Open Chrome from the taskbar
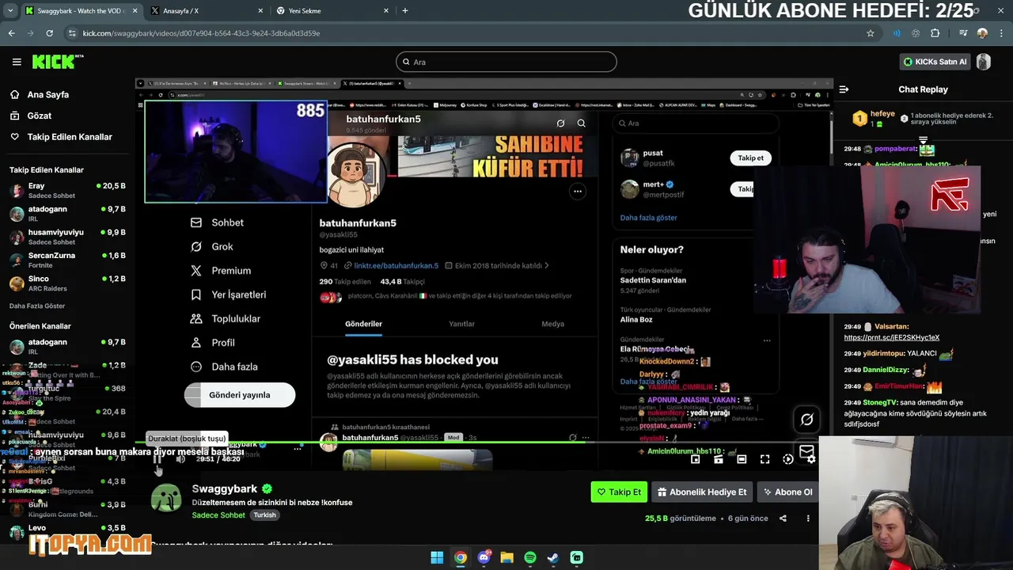Viewport: 1013px width, 570px height. click(460, 557)
